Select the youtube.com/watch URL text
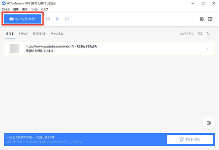 click(x=61, y=46)
